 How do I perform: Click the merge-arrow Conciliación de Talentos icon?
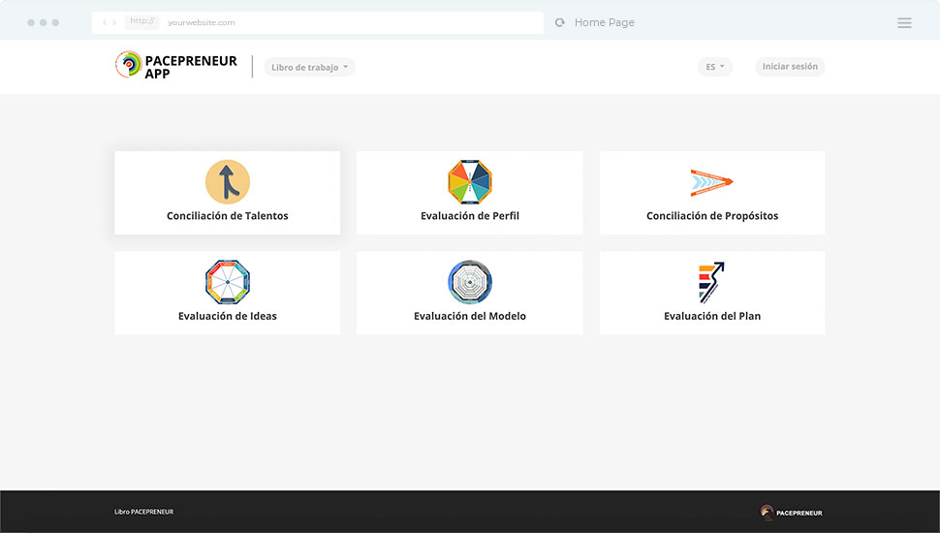tap(227, 182)
